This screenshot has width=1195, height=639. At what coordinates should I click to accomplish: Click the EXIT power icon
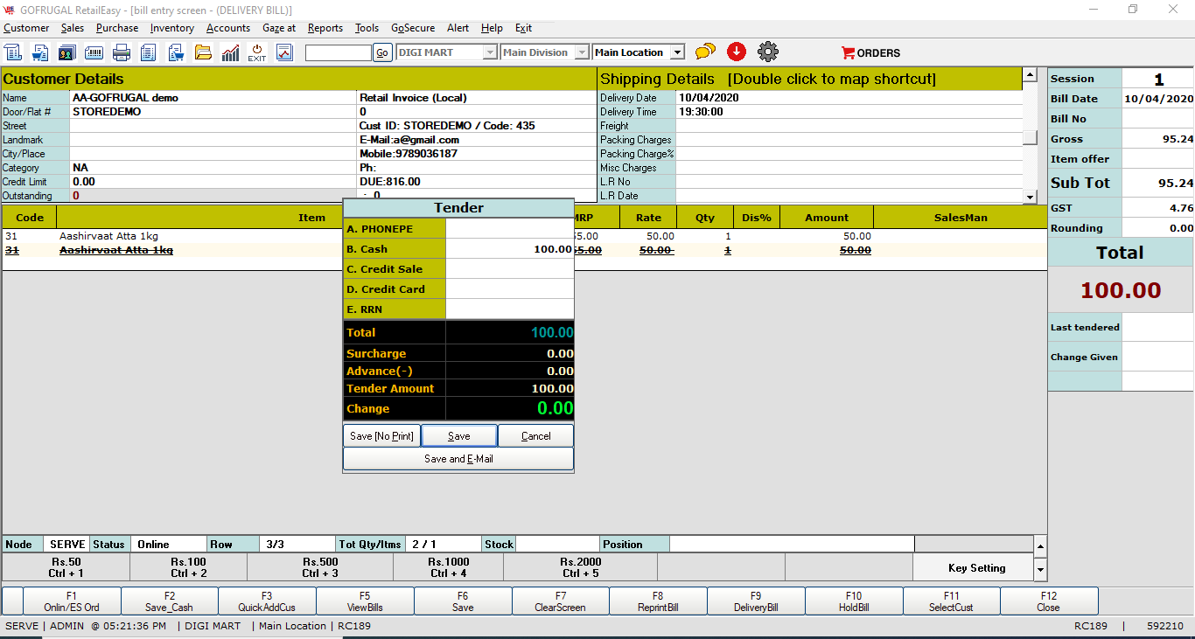257,52
